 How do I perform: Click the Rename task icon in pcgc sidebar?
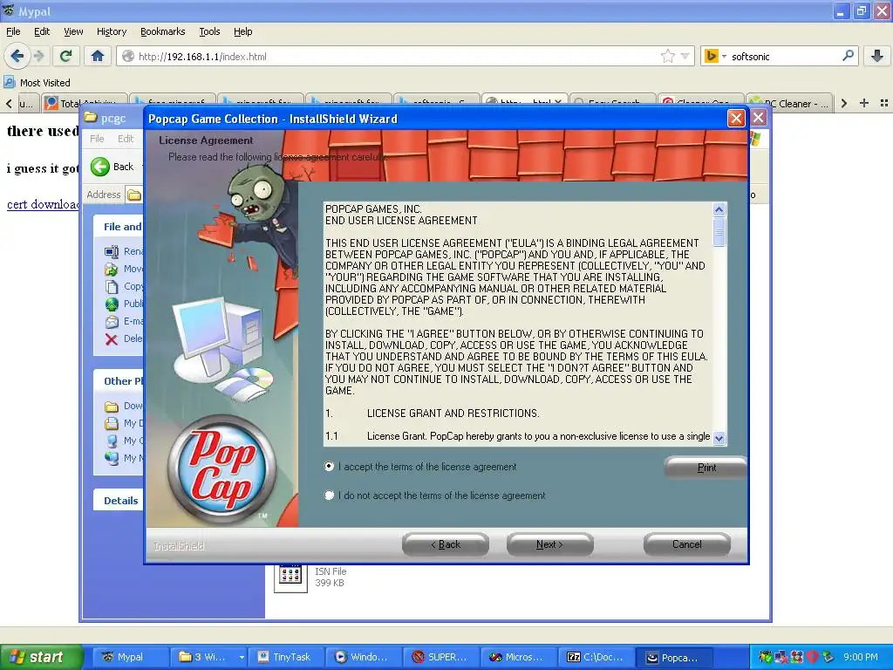coord(112,251)
